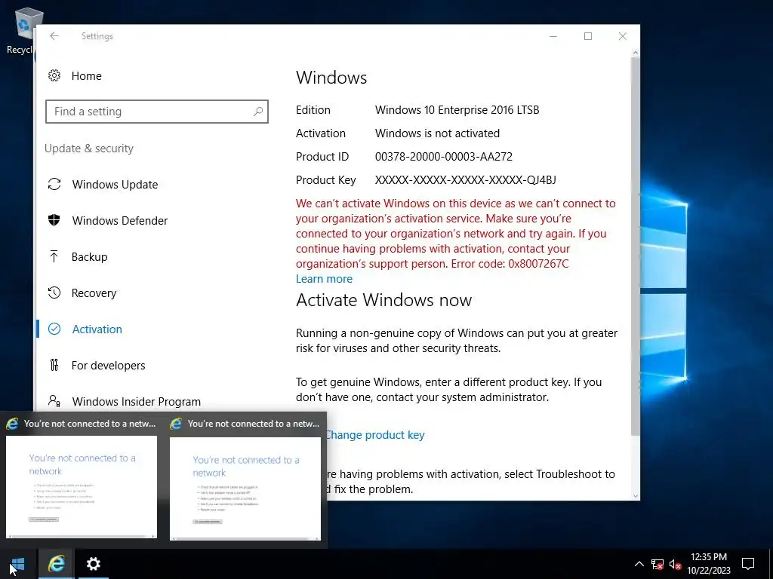Viewport: 773px width, 579px height.
Task: Click the Settings vertical scrollbar thumb
Action: pyautogui.click(x=636, y=246)
